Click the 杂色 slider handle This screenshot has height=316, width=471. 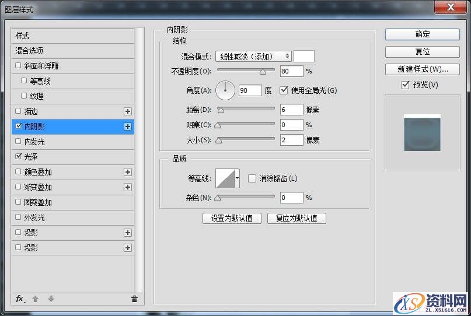[x=218, y=198]
